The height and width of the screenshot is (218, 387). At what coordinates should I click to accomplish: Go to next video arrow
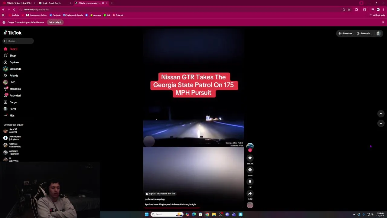tap(381, 123)
